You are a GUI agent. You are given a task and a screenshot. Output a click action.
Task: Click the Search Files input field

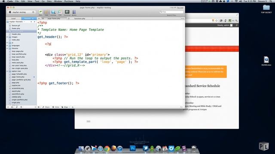point(171,12)
